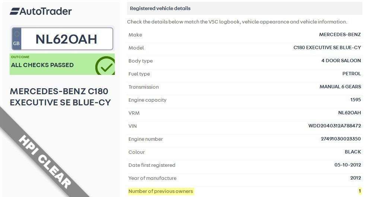Select the Transmission MANUAL 6 GEARS value

[340, 87]
